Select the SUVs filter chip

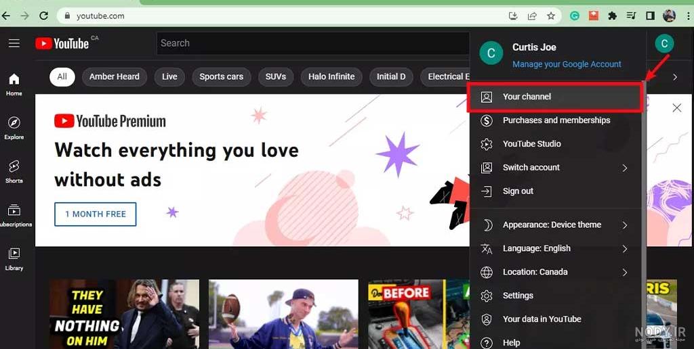point(276,77)
